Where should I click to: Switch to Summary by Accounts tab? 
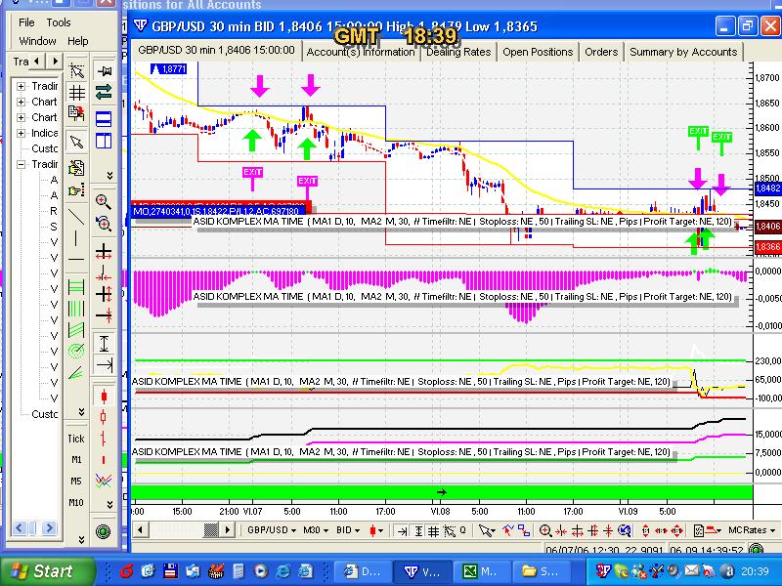point(683,52)
